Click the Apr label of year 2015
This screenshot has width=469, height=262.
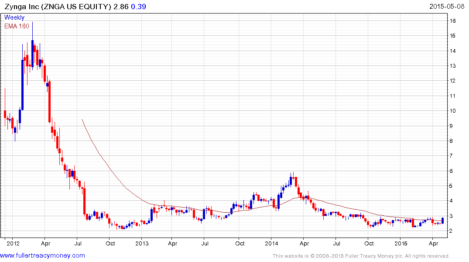433,243
